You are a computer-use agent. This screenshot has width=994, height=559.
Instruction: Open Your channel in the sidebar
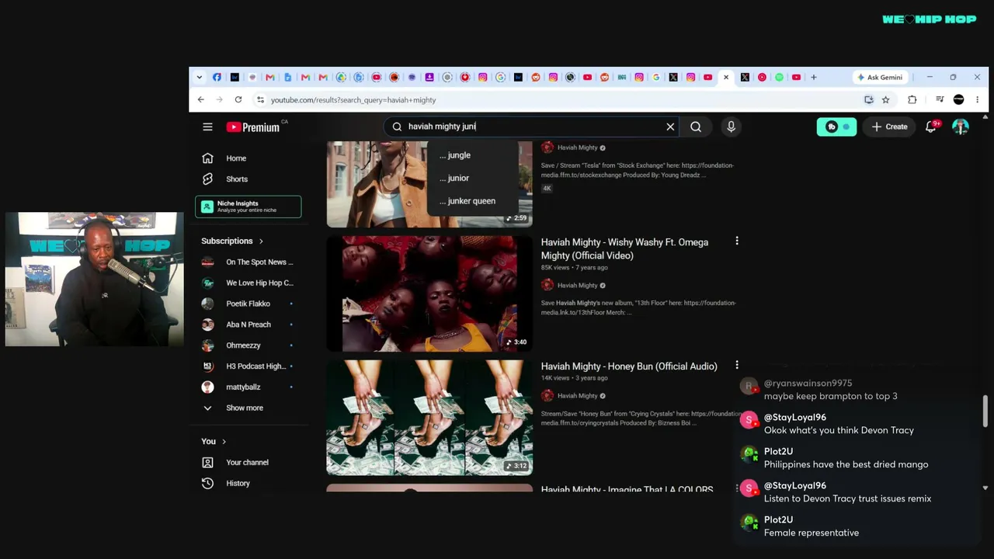coord(248,462)
